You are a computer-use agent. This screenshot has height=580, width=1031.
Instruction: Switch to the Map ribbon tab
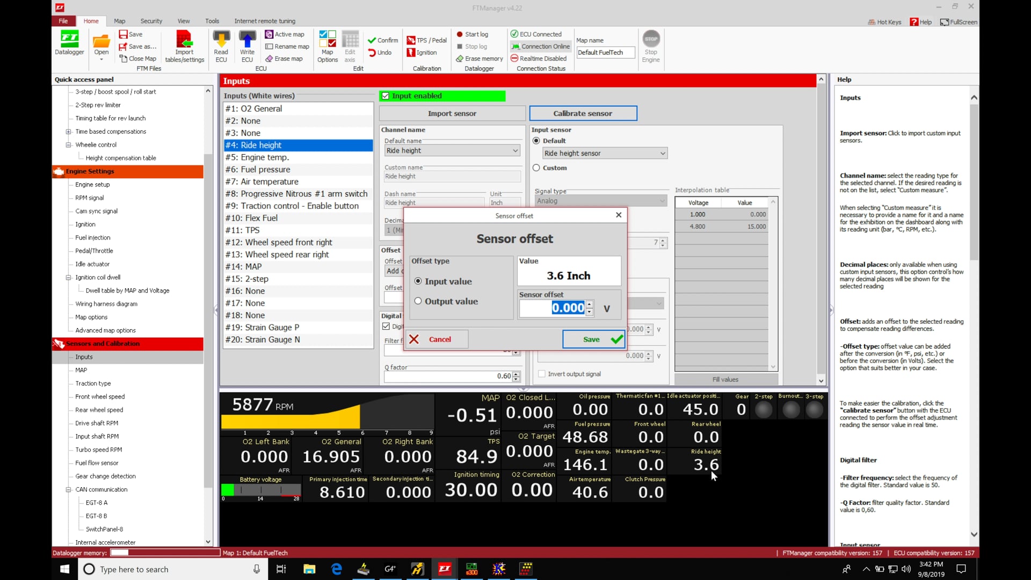point(119,21)
